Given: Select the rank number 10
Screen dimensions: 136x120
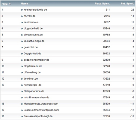Looking at the screenshot, I should [x=3, y=66].
